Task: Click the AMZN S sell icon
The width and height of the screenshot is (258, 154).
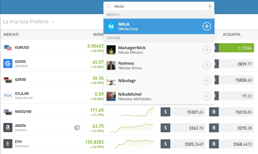Action: coord(165,128)
